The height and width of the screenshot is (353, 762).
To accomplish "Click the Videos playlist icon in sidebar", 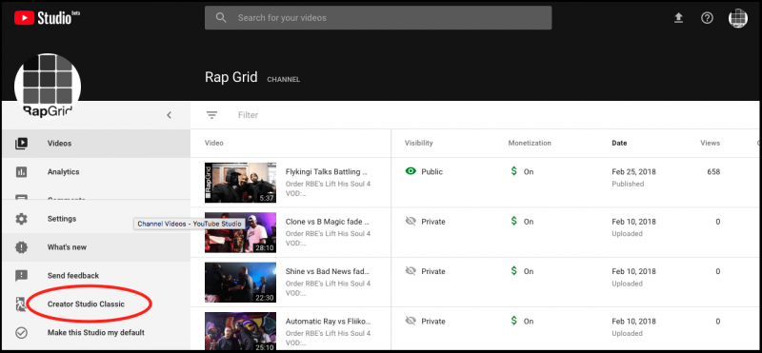I will (x=21, y=144).
